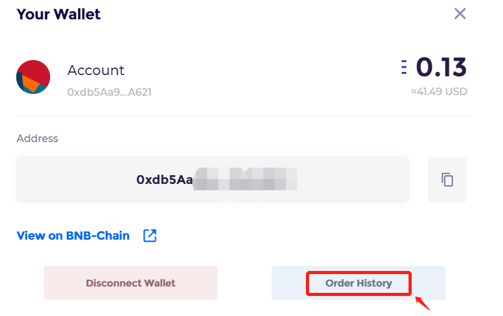
Task: Copy the wallet address with the copy icon
Action: tap(447, 180)
